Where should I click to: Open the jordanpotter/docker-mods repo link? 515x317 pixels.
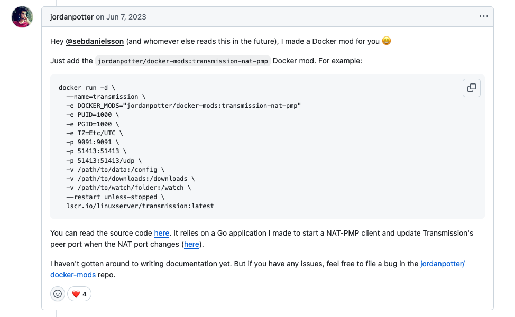click(x=442, y=264)
